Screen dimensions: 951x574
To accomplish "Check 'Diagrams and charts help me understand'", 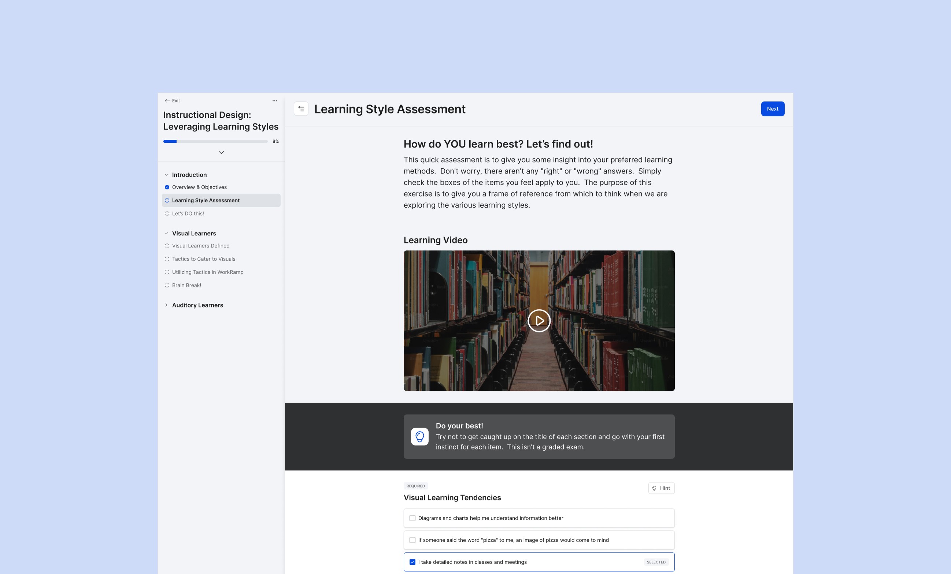I will tap(412, 518).
